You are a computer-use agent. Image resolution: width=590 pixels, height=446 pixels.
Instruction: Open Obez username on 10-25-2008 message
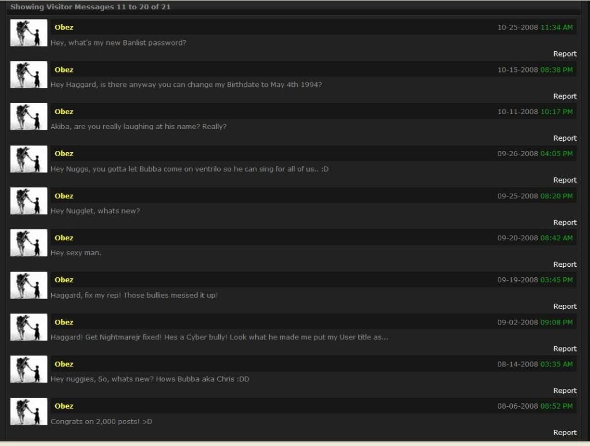64,27
